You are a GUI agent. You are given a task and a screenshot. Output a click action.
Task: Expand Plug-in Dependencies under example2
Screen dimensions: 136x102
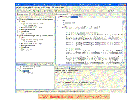click(x=20, y=46)
